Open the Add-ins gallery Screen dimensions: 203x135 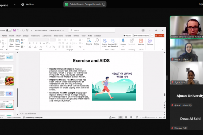(x=141, y=42)
